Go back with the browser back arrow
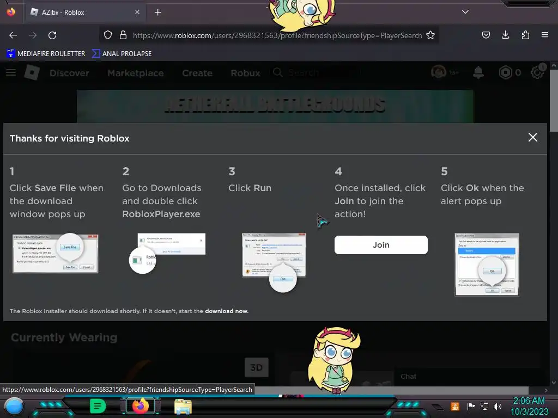The height and width of the screenshot is (418, 558). (13, 35)
